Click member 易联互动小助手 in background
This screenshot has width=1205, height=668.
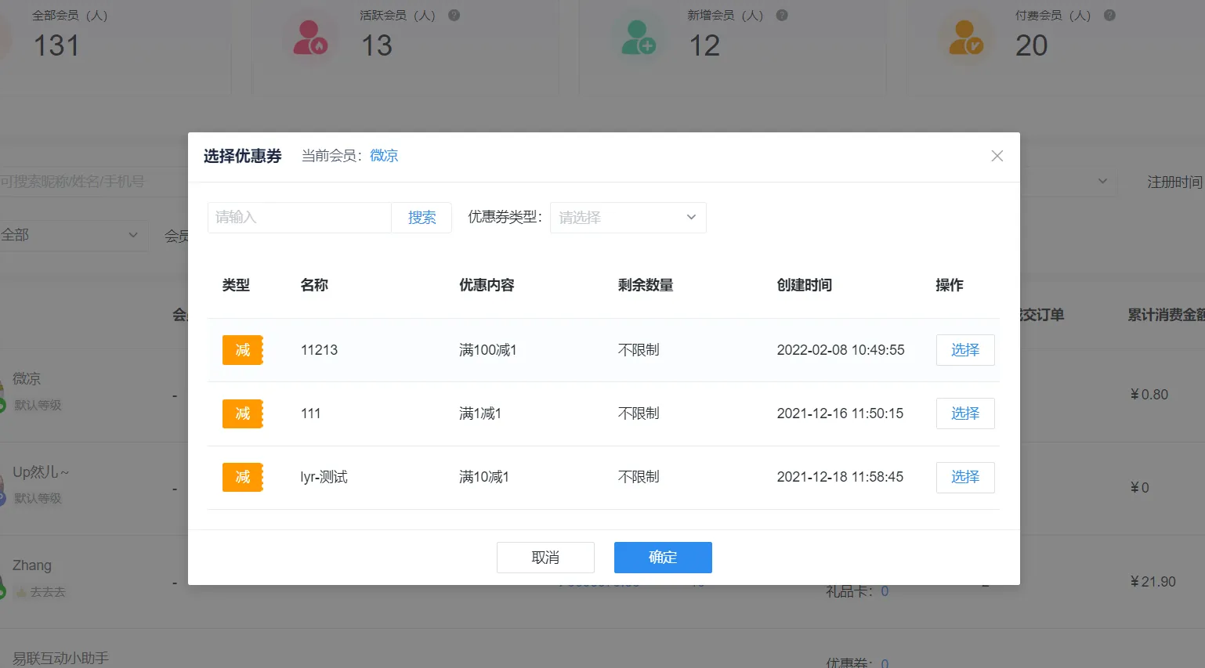click(60, 659)
